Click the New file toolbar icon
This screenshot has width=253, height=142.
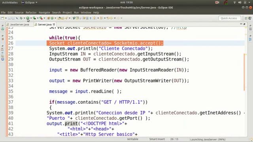3,18
